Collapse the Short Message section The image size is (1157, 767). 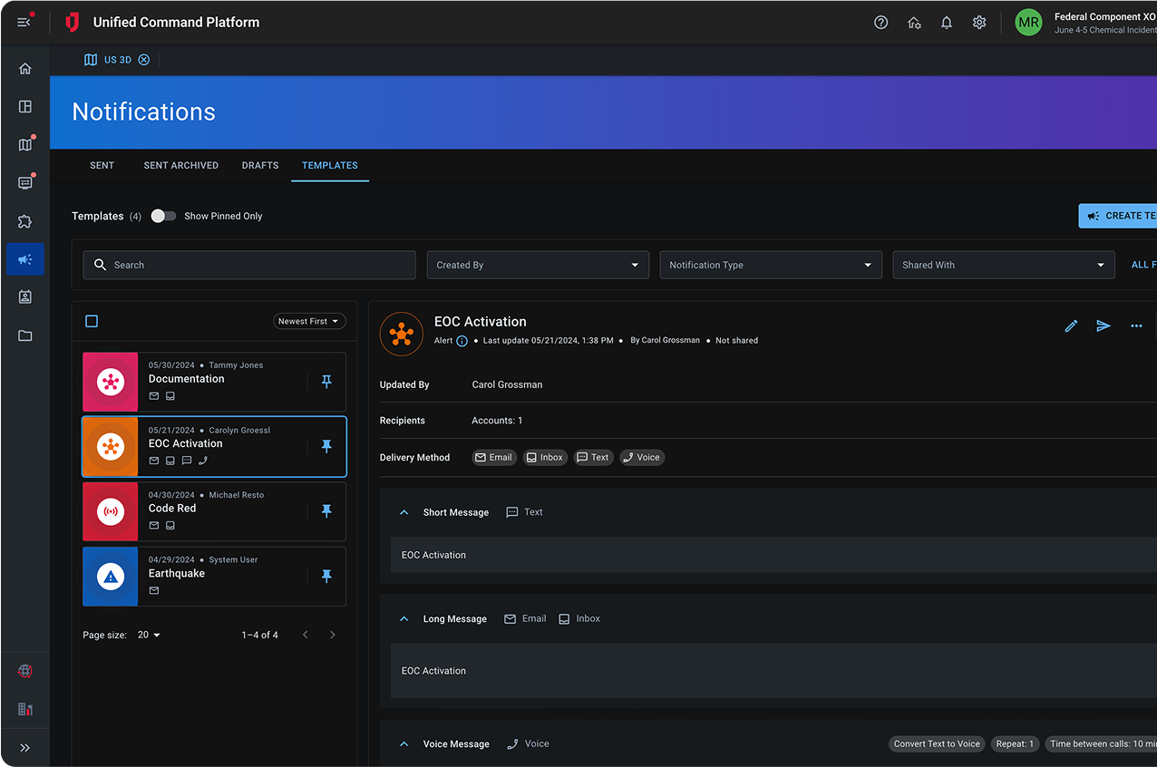404,512
